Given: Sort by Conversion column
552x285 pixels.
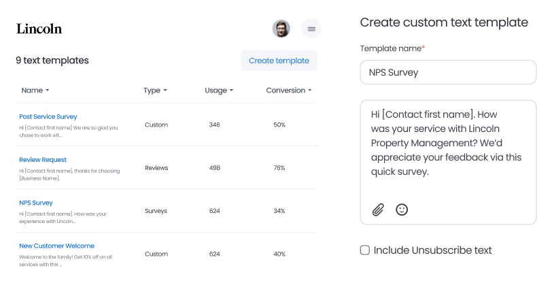Looking at the screenshot, I should coord(289,90).
